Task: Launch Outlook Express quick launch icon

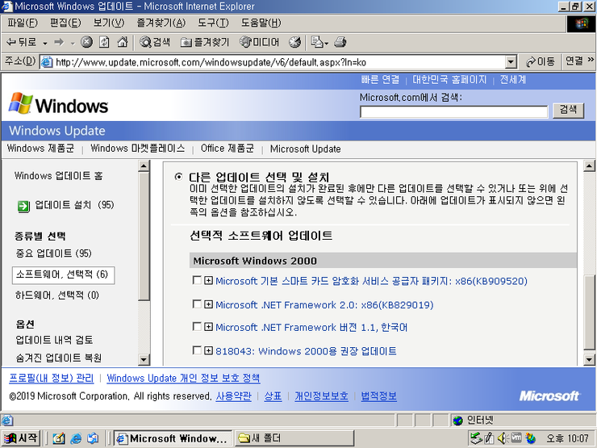Action: (x=93, y=438)
